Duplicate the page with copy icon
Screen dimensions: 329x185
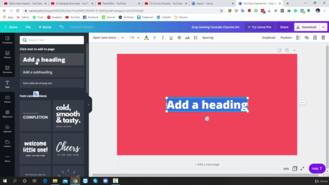(x=287, y=50)
